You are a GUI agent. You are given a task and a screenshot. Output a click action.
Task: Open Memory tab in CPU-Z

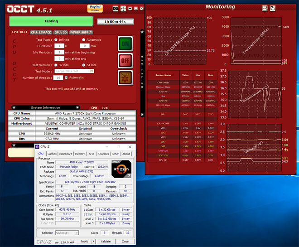pos(80,154)
